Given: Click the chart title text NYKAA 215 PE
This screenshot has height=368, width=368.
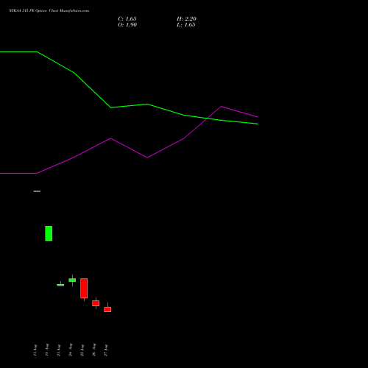Looking at the screenshot, I should pos(21,11).
